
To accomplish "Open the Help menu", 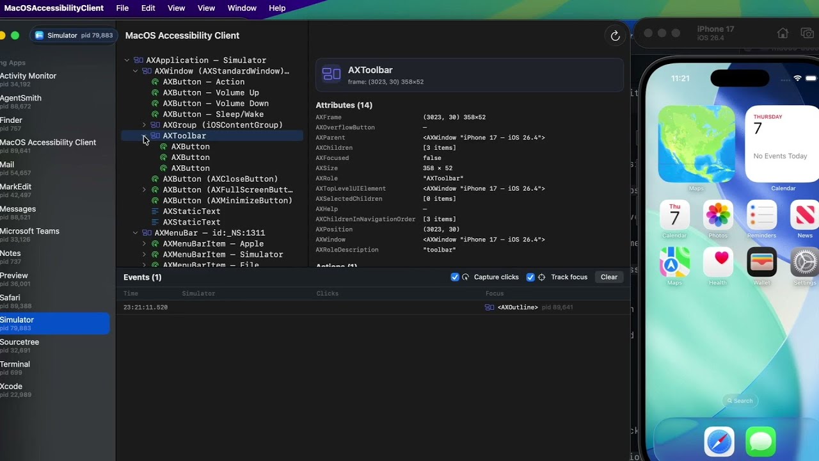I will click(x=277, y=8).
